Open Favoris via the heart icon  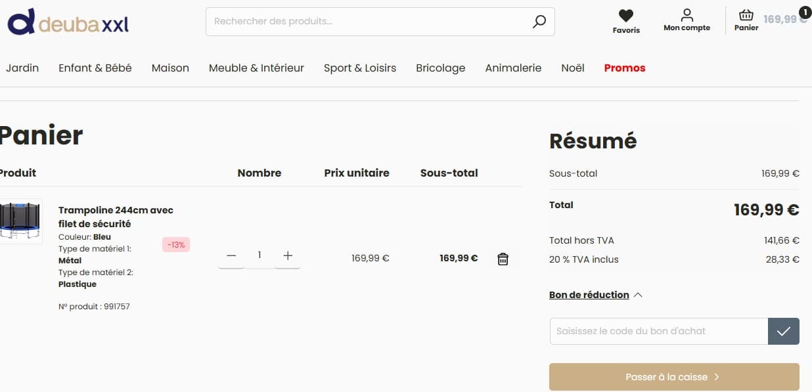click(625, 16)
